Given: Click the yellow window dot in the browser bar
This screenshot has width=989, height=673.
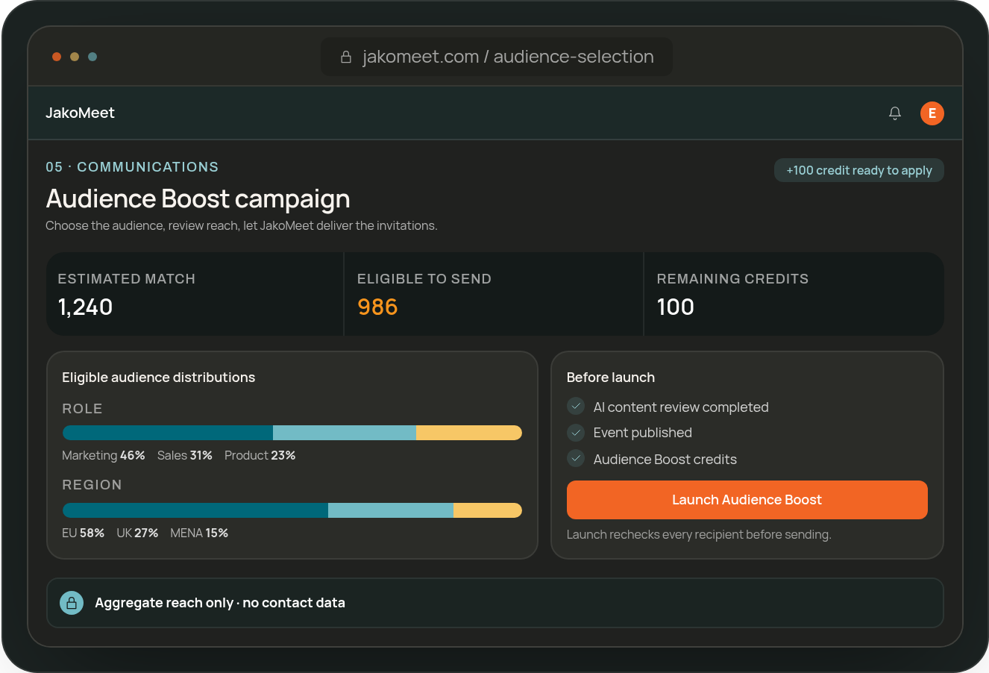Looking at the screenshot, I should [75, 57].
